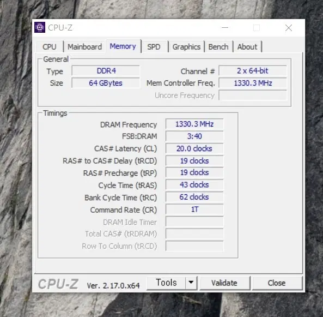This screenshot has width=323, height=317.
Task: Click the Cycle Time (tRAS) label
Action: coord(127,186)
